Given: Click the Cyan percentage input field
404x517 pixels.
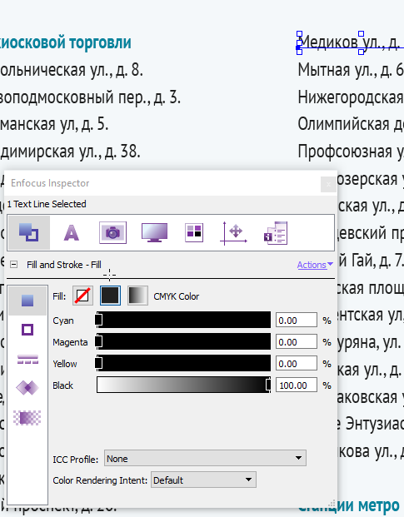Looking at the screenshot, I should pos(297,321).
